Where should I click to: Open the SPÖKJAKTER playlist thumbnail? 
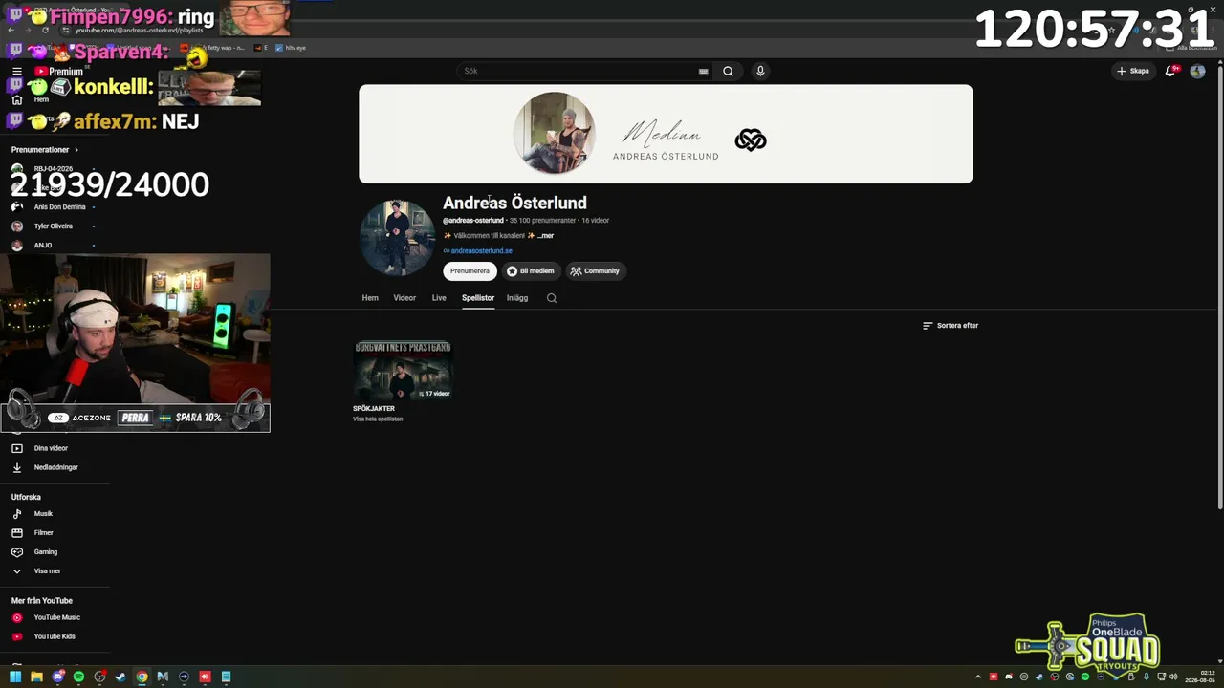pos(403,371)
